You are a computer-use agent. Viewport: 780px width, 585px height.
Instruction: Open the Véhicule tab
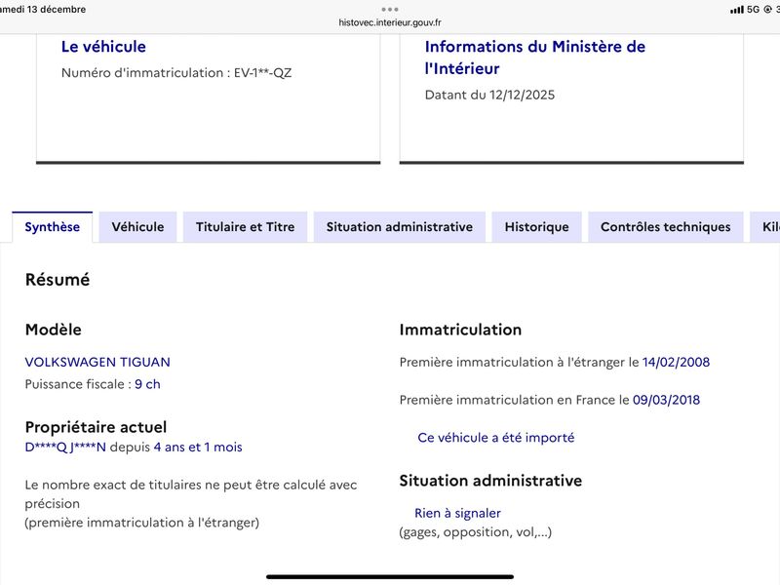137,227
